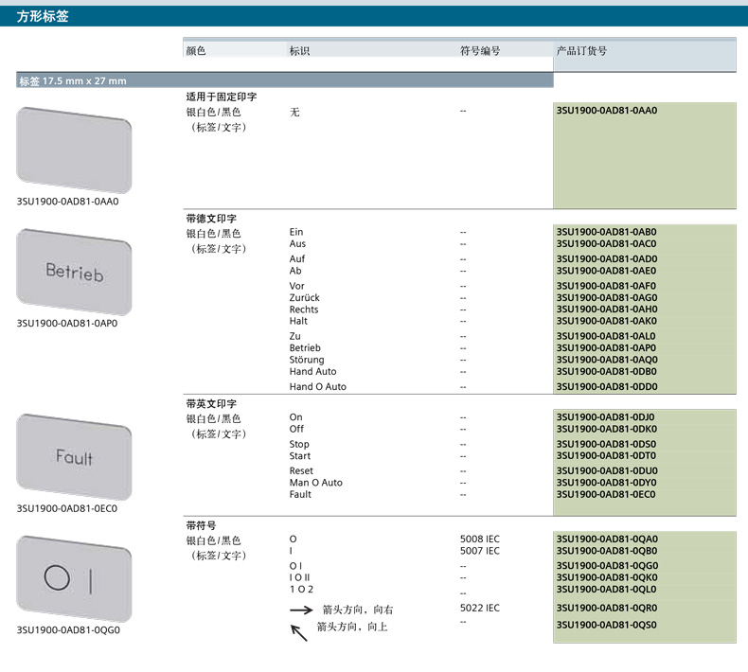Click order number 3SU1900-0AD81-0QS0

coord(606,626)
